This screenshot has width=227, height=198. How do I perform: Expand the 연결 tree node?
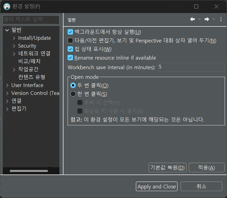coord(7,101)
